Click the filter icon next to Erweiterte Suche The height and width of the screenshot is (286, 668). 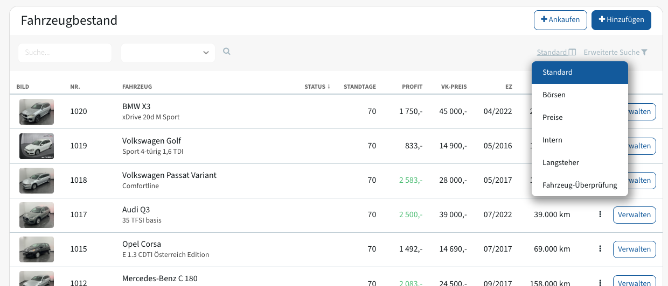pos(644,52)
